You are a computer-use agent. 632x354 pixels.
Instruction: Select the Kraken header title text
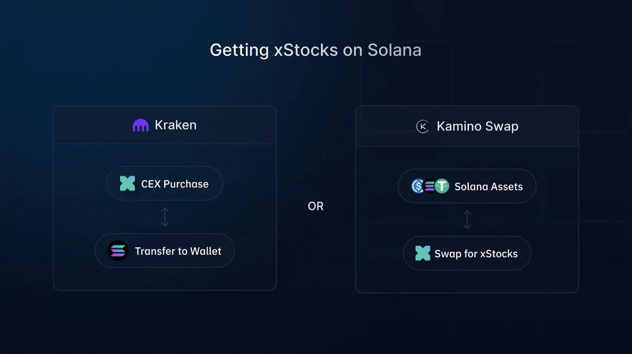click(175, 125)
